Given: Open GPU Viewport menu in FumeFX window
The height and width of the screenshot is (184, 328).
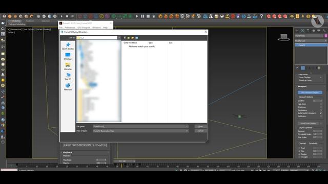Looking at the screenshot, I should tap(84, 28).
